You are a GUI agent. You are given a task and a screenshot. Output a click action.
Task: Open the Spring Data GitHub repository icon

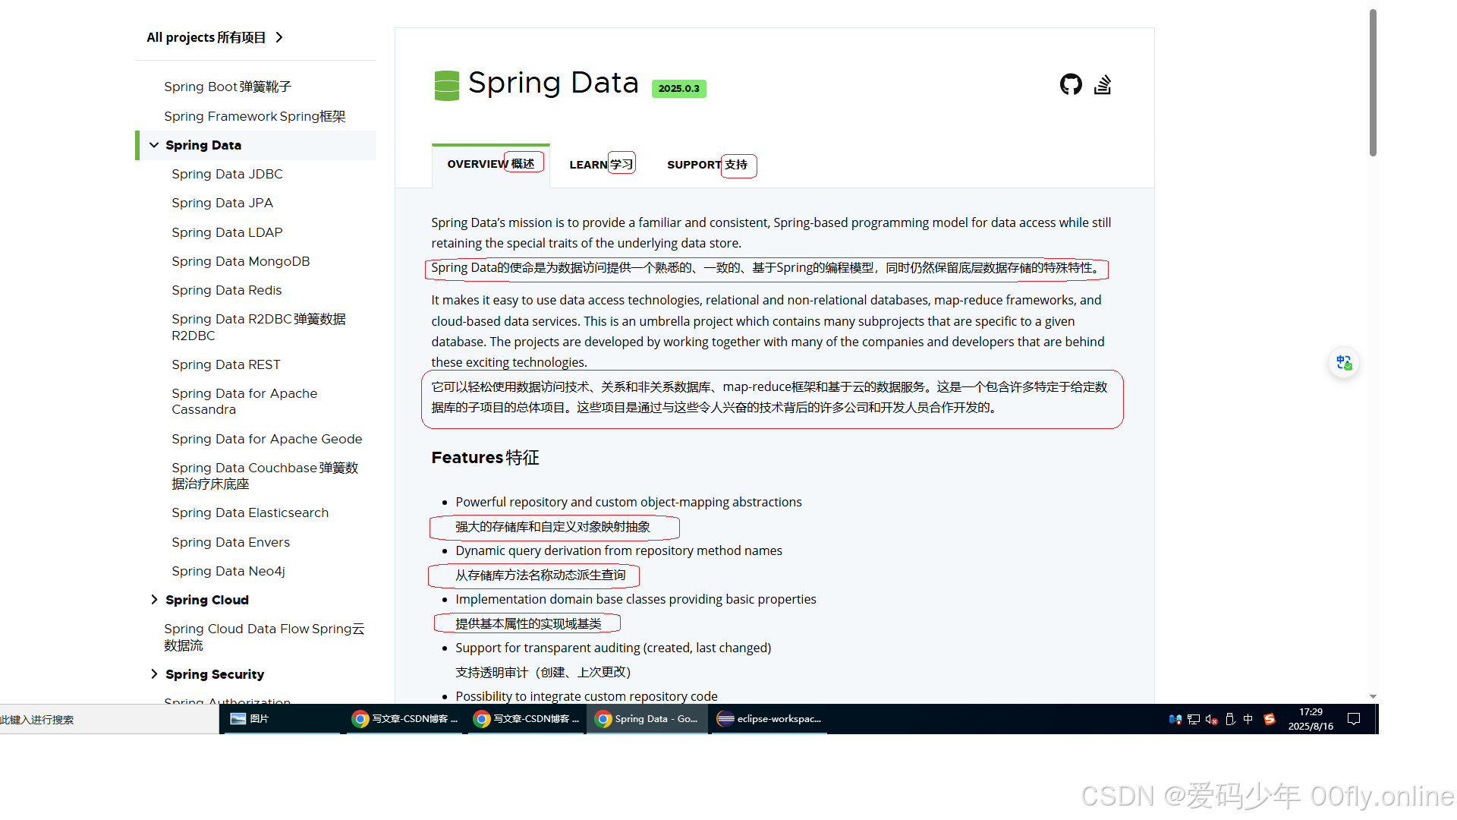[x=1071, y=84]
